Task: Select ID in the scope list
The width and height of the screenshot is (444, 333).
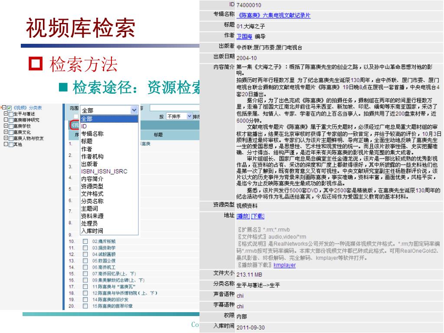Action: point(109,126)
